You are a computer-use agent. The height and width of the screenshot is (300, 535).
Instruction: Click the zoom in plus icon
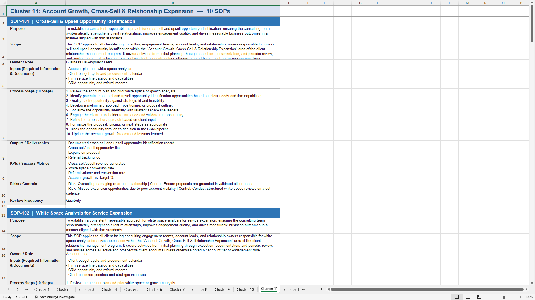coord(520,297)
